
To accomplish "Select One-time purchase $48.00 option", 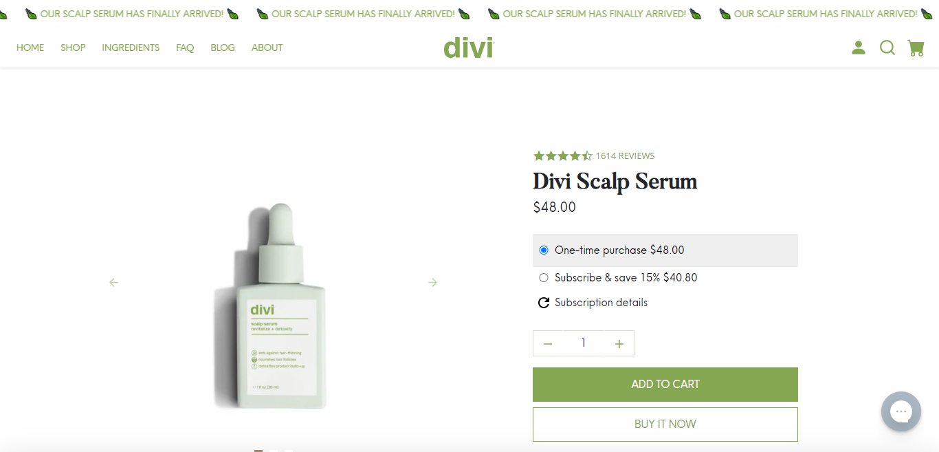I will 665,250.
